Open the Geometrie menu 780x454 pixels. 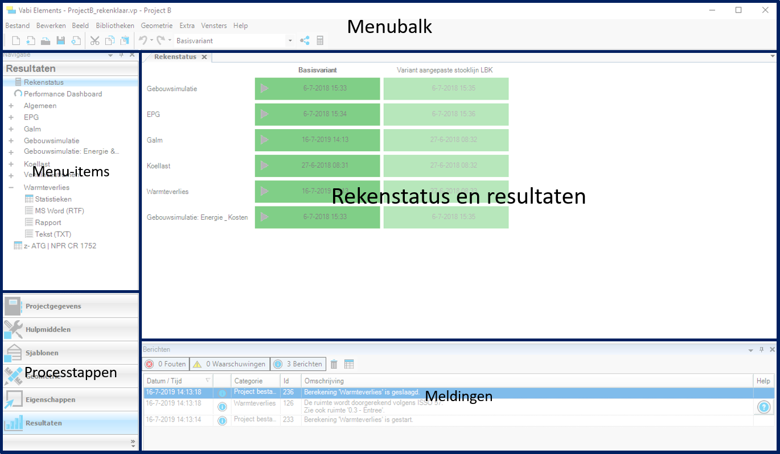(x=157, y=26)
